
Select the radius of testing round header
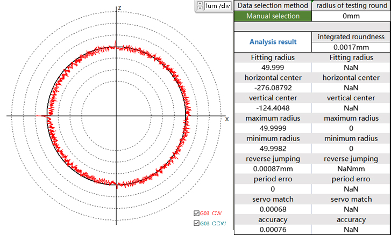tap(351, 5)
